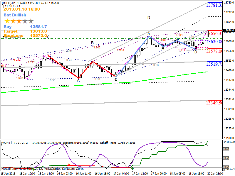Click the 15 Jan 18:00 time axis label
235x176 pixels.
pyautogui.click(x=46, y=174)
